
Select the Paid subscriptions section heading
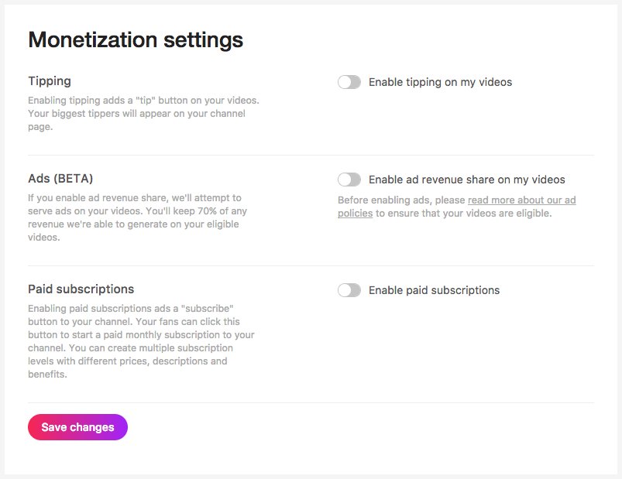81,289
